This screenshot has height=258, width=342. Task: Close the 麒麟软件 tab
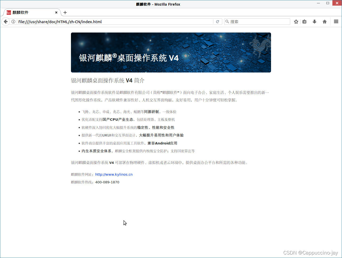pos(56,13)
